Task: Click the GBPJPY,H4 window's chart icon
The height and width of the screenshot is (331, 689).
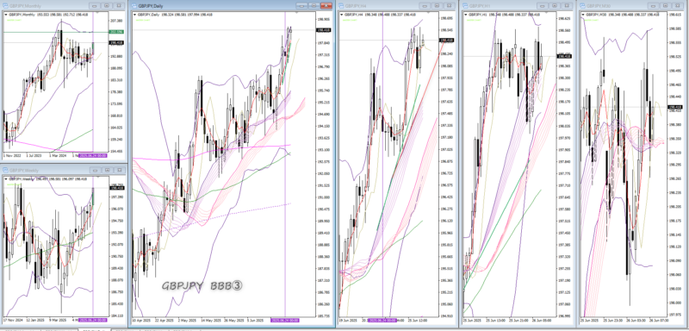Action: coord(342,6)
